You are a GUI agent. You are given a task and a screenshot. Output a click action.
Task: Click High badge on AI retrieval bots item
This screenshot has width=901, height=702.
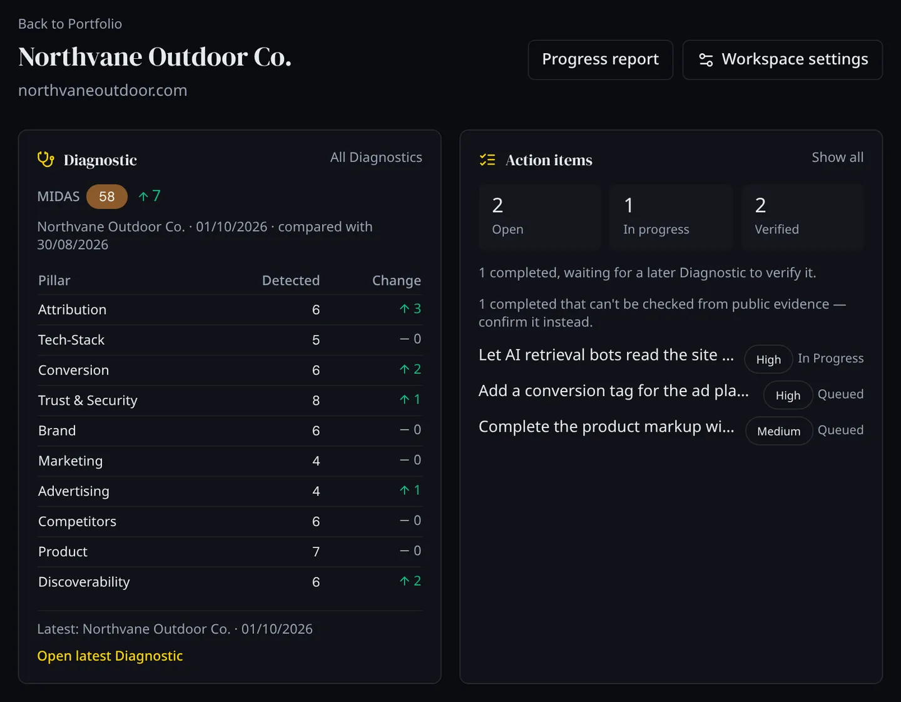pos(768,359)
